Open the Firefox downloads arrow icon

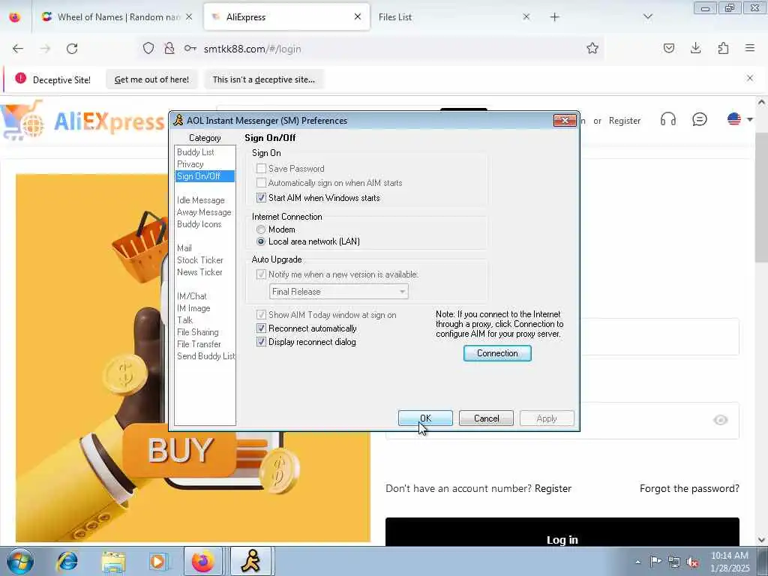pos(695,48)
